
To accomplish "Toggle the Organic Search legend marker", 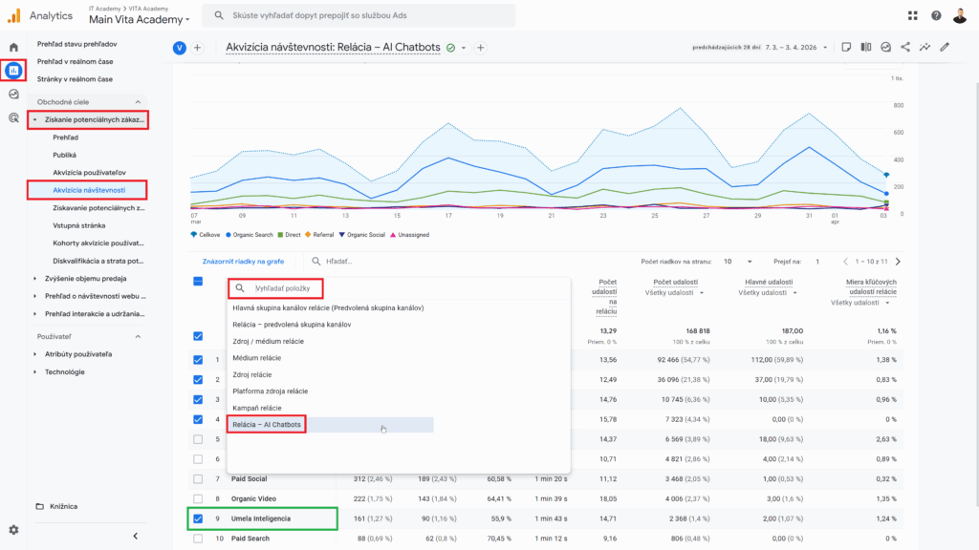I will coord(228,235).
